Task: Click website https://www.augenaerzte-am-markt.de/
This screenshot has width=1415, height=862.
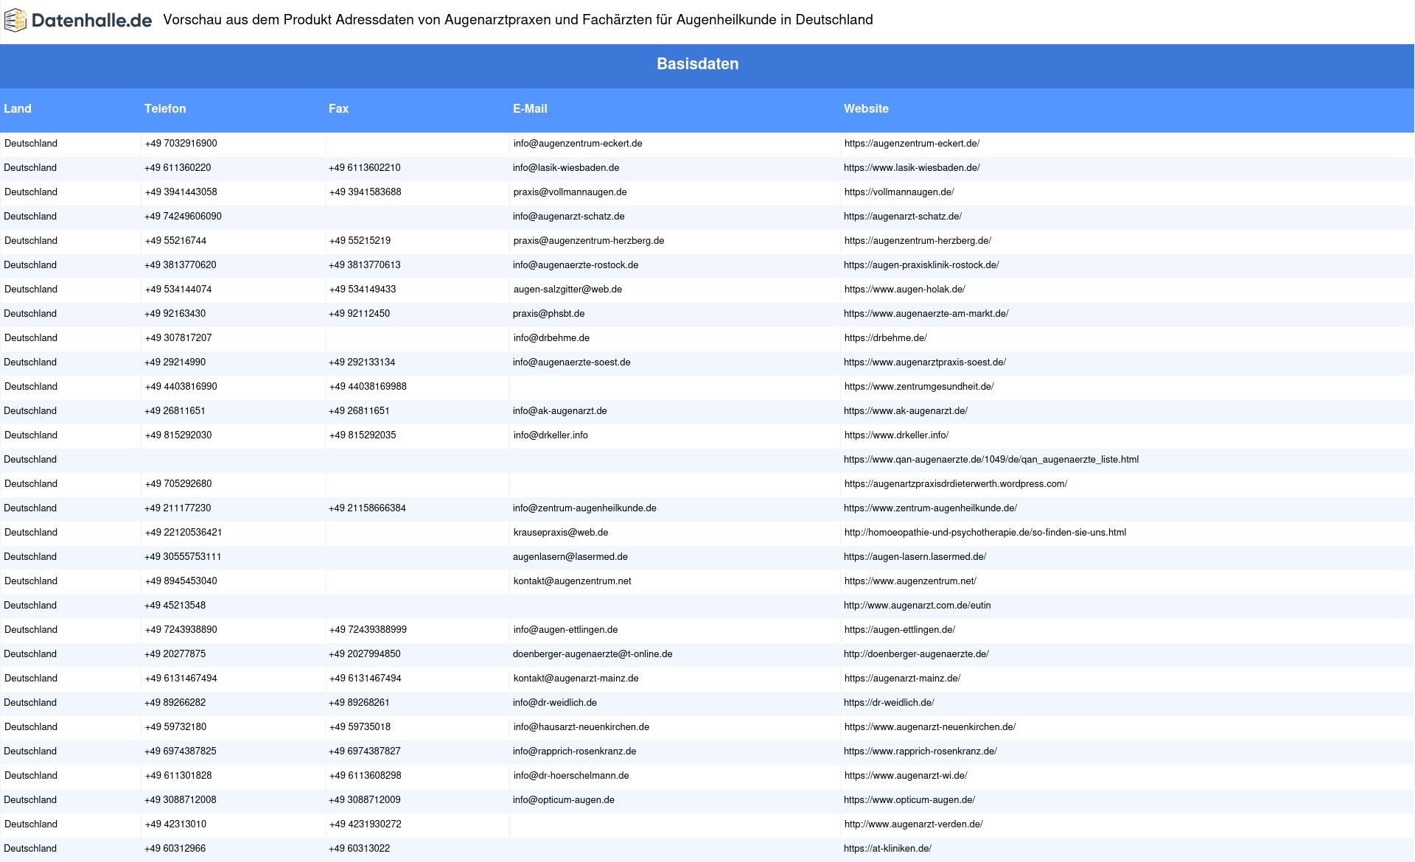Action: 926,314
